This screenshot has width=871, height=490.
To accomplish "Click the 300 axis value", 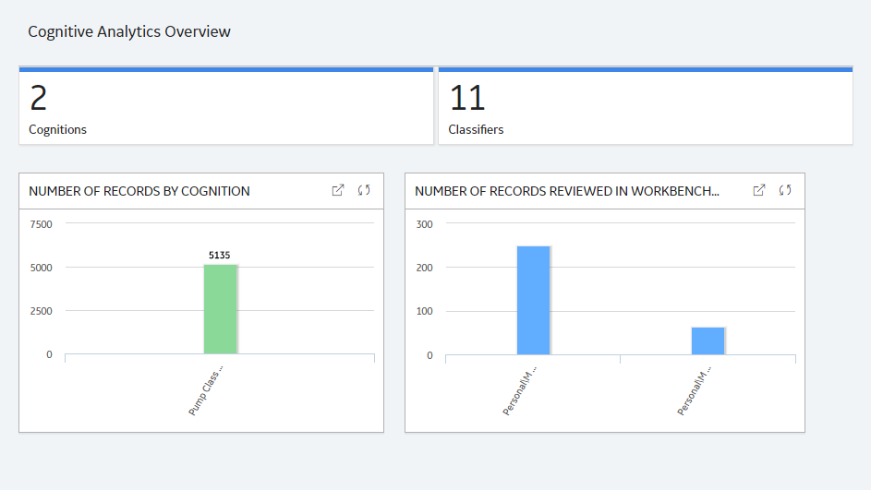I will (424, 224).
